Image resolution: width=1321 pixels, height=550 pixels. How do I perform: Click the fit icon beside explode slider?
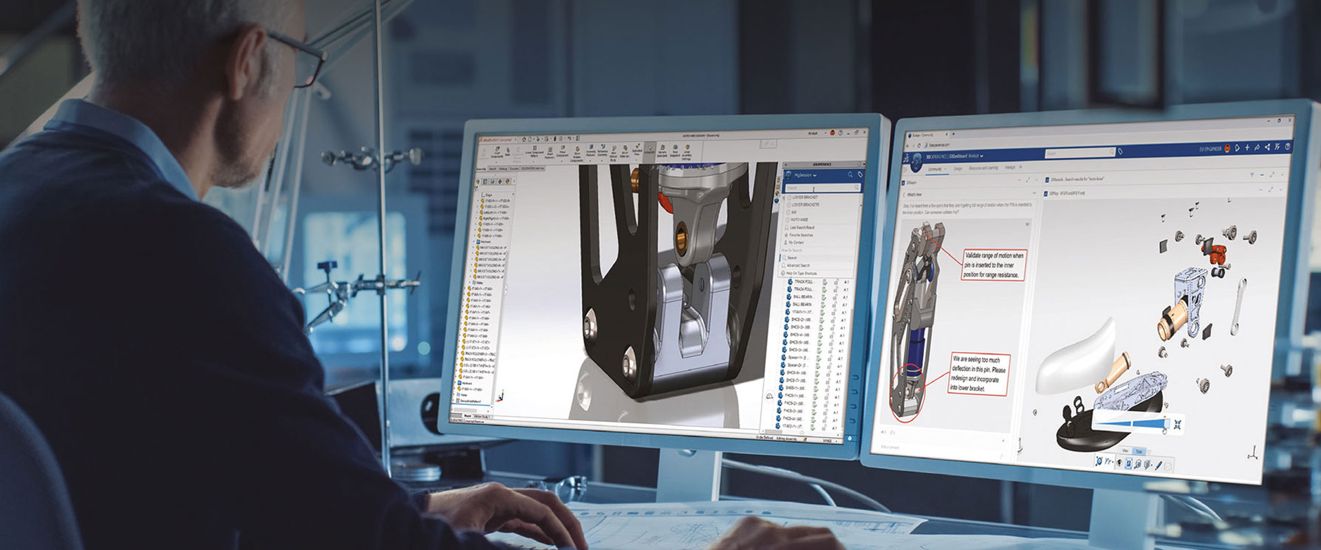pos(1179,425)
